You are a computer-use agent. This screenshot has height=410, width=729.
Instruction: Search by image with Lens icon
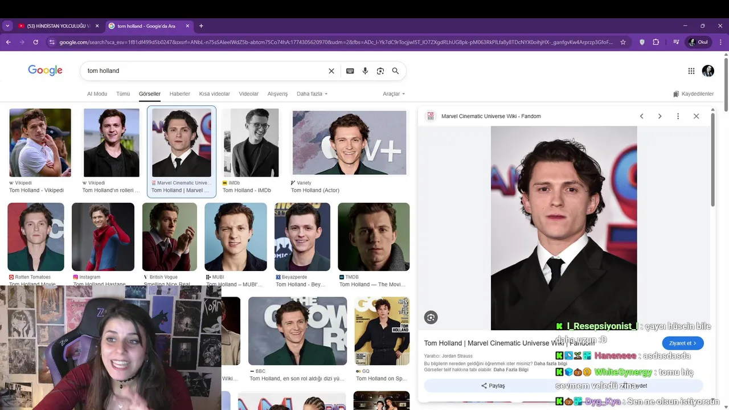point(380,71)
